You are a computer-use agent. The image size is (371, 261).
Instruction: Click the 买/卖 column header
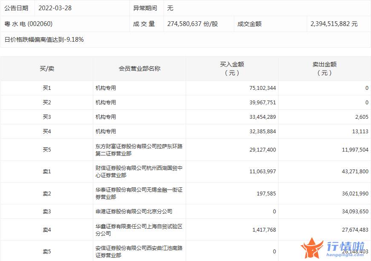47,69
